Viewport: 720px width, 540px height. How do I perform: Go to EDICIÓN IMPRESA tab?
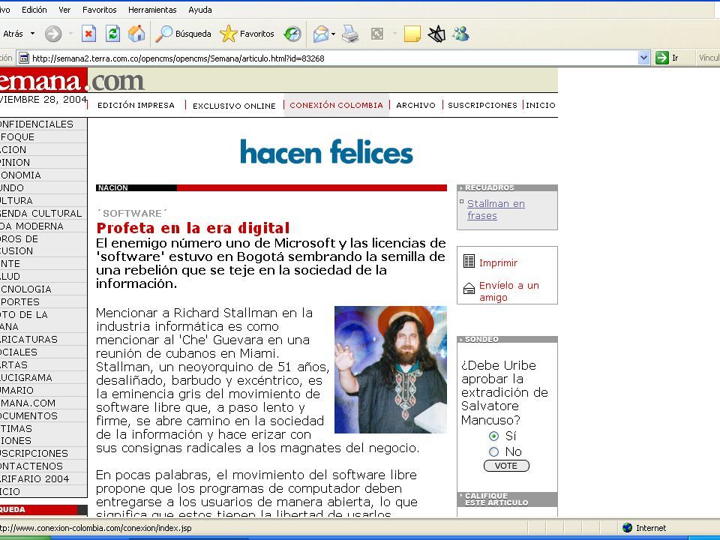[136, 105]
